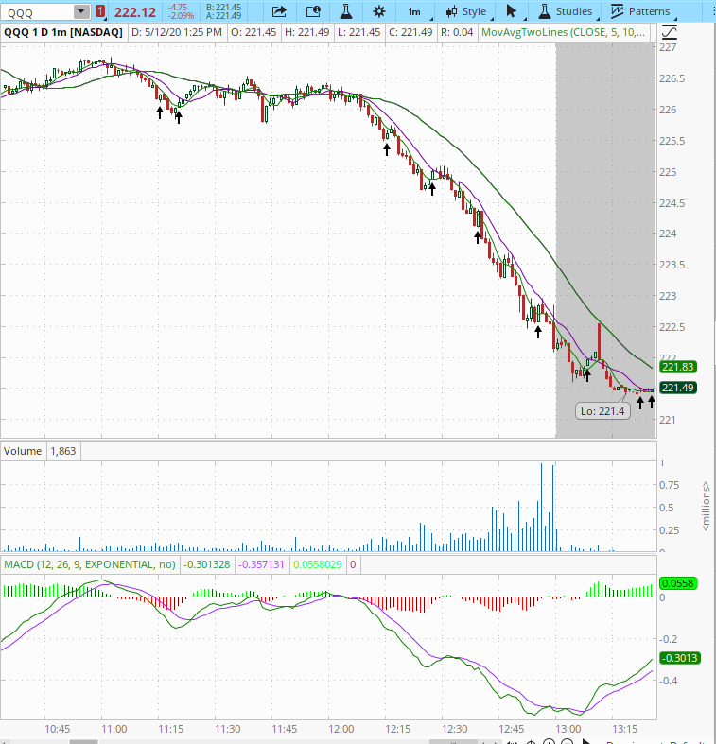Click the Volume study label
The height and width of the screenshot is (744, 716).
24,451
